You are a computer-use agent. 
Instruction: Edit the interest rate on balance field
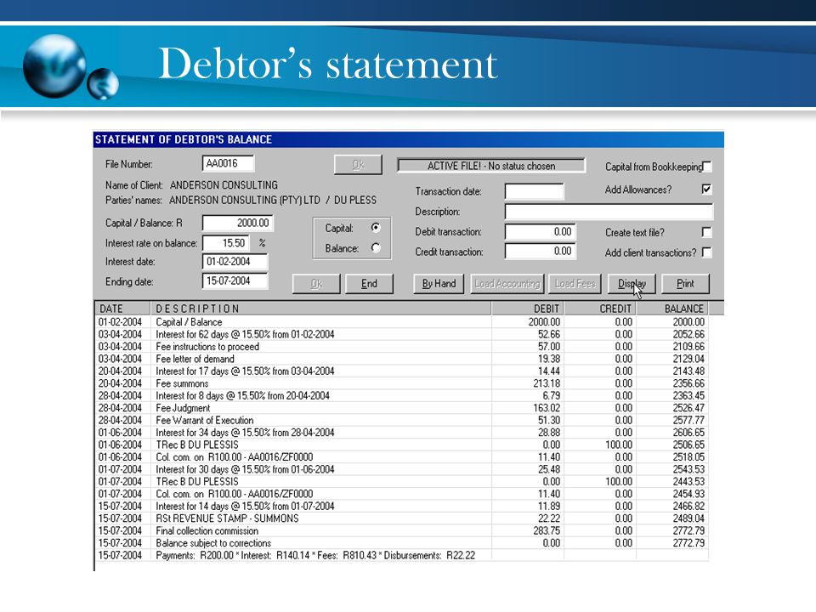click(226, 243)
